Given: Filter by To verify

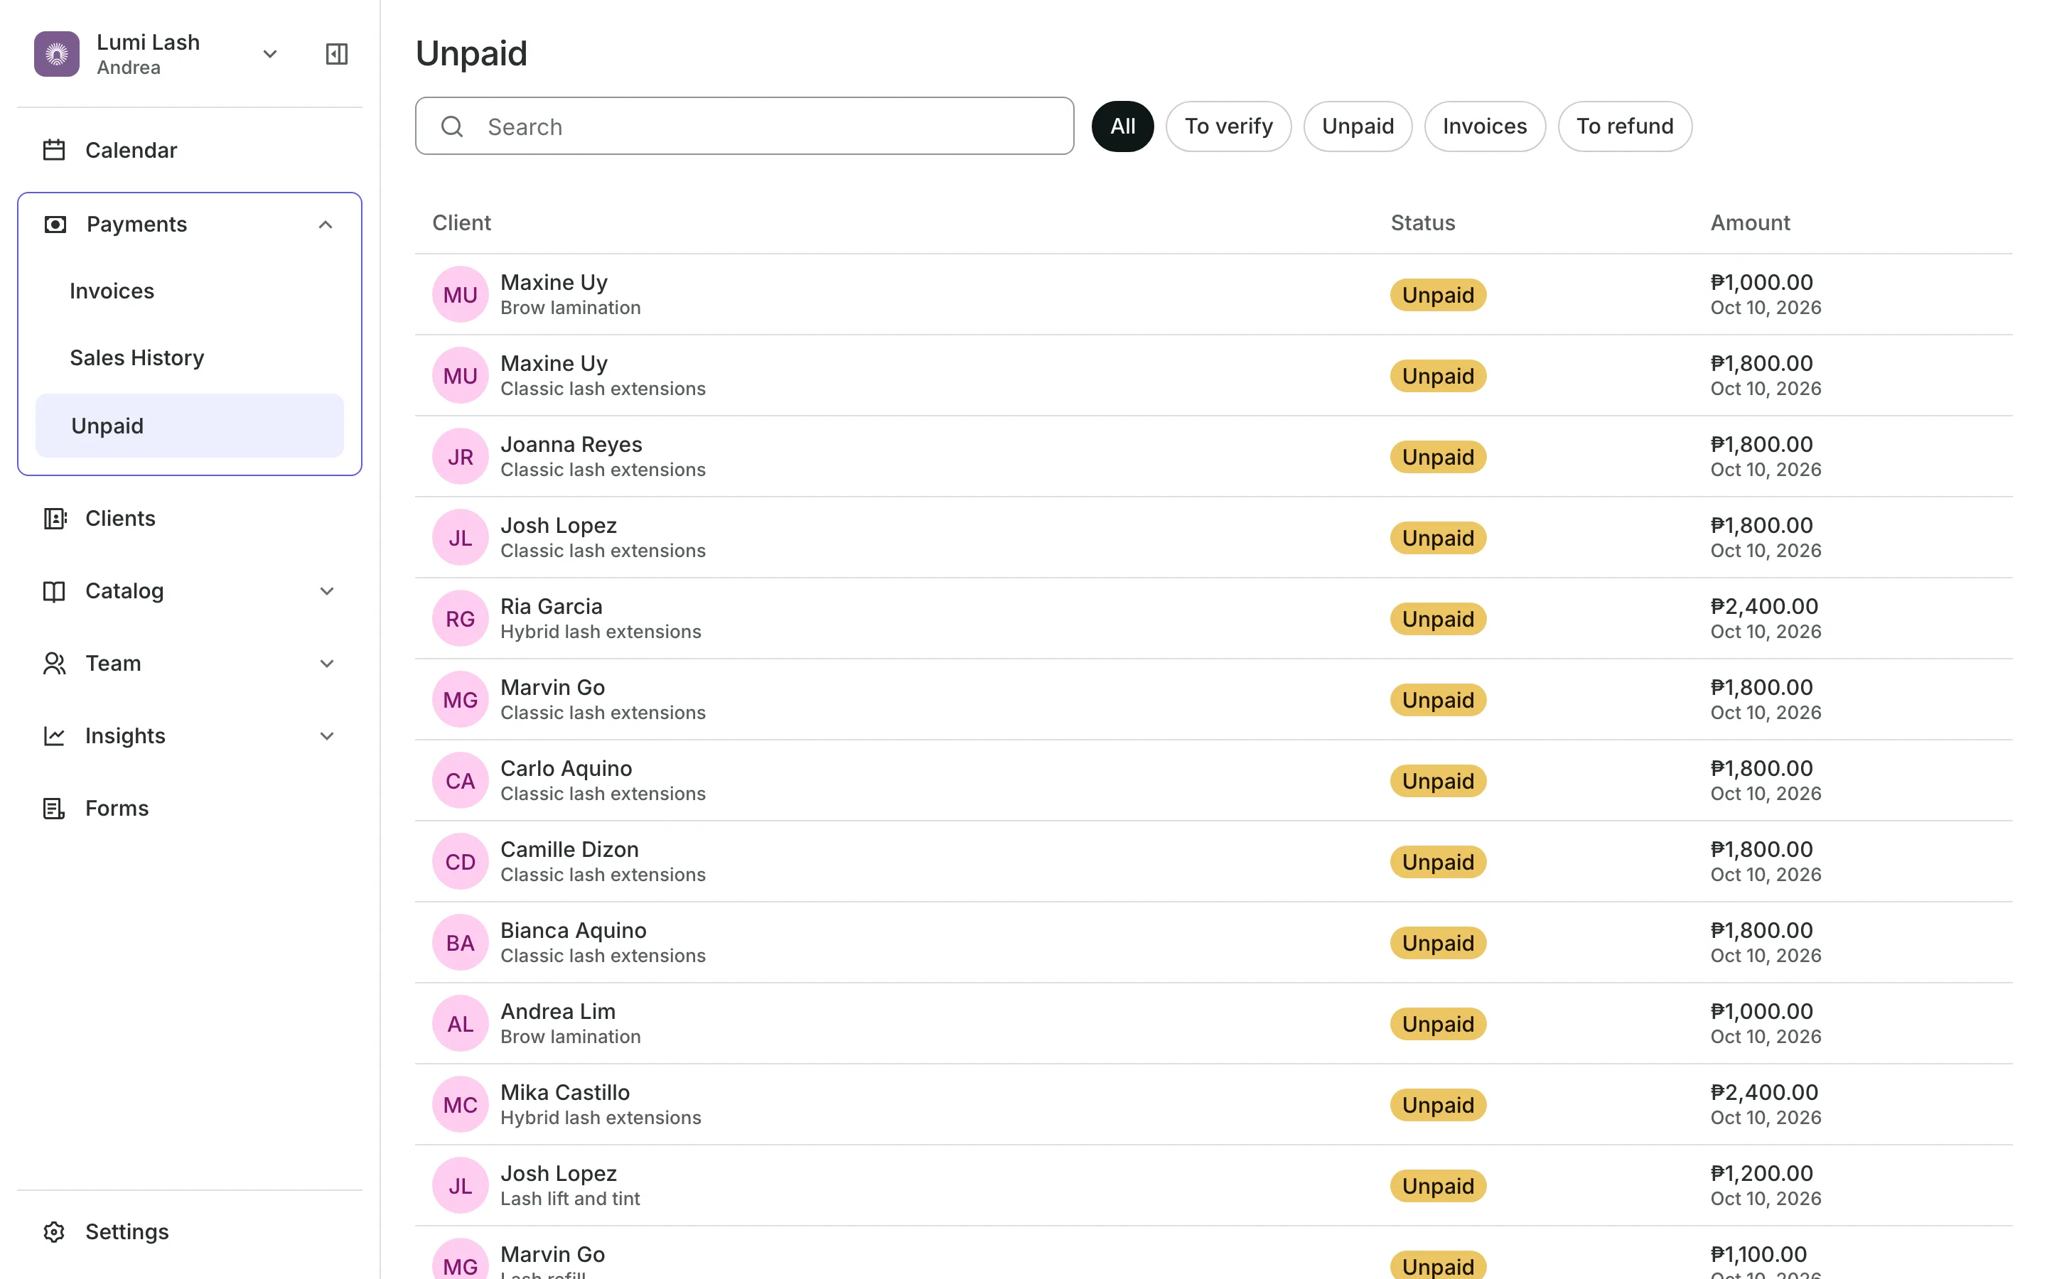Looking at the screenshot, I should (1228, 126).
